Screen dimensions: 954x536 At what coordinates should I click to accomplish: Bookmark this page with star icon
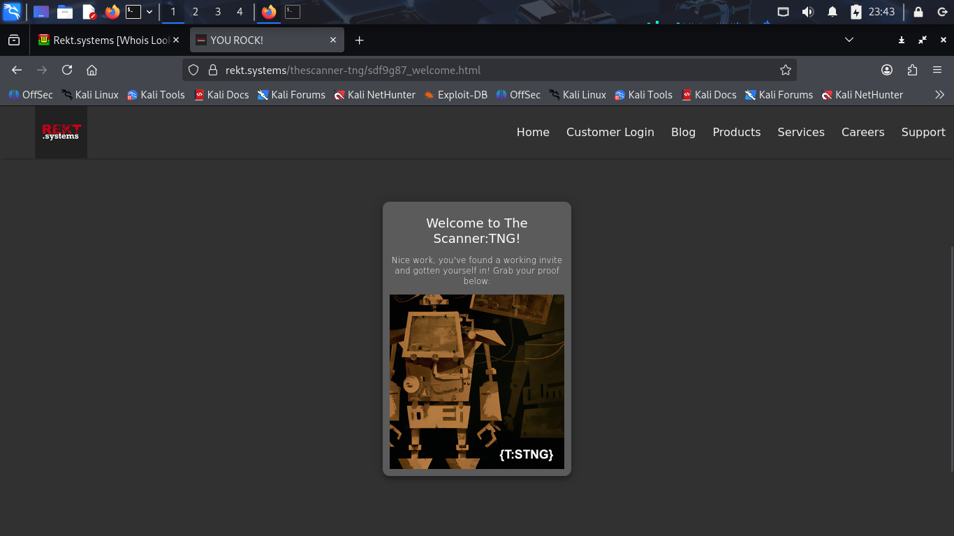[x=786, y=70]
